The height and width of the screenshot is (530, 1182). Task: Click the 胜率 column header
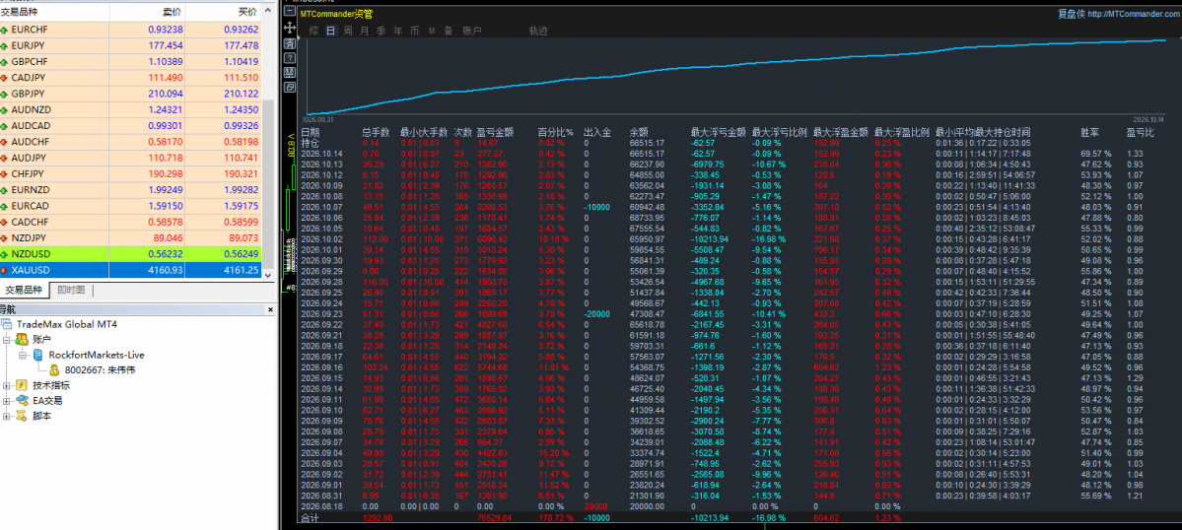click(1089, 132)
